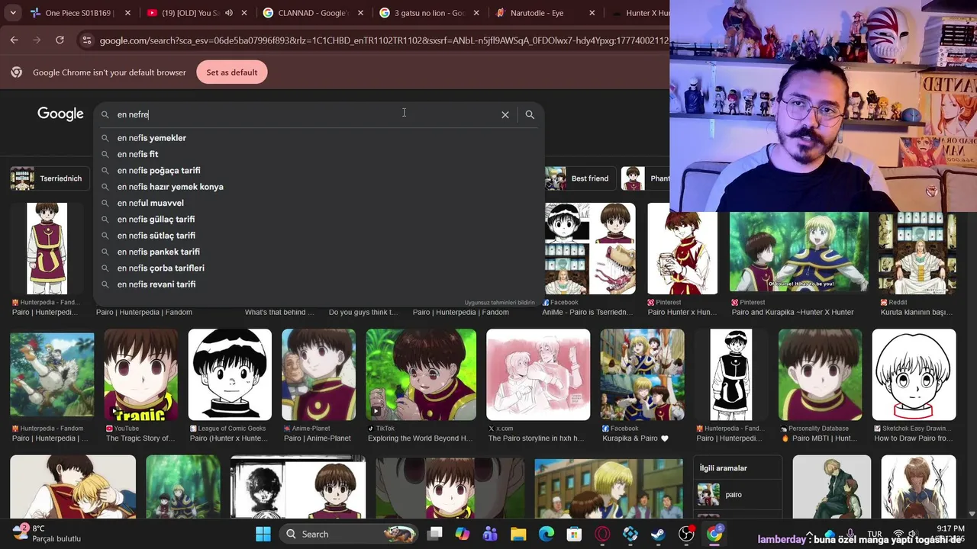Select suggestion 'en nefis yemekler'
Image resolution: width=977 pixels, height=549 pixels.
click(318, 138)
